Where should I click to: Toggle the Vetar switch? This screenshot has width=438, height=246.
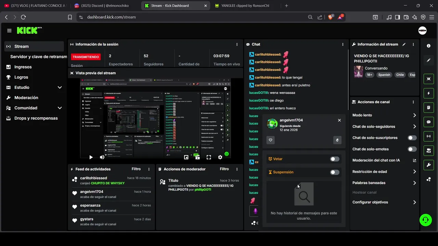[335, 159]
